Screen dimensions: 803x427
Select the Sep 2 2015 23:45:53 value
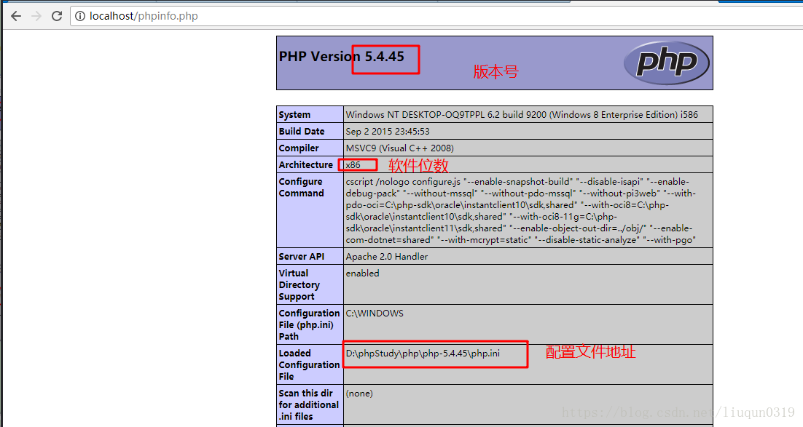pos(388,132)
